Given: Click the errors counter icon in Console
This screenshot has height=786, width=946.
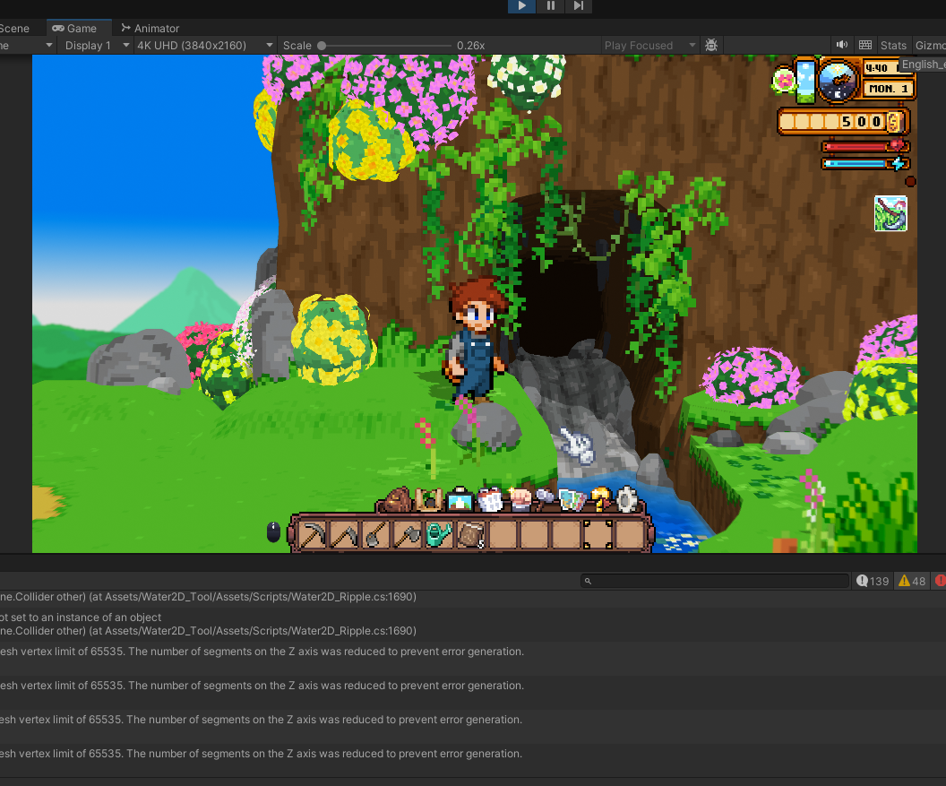Looking at the screenshot, I should point(940,581).
